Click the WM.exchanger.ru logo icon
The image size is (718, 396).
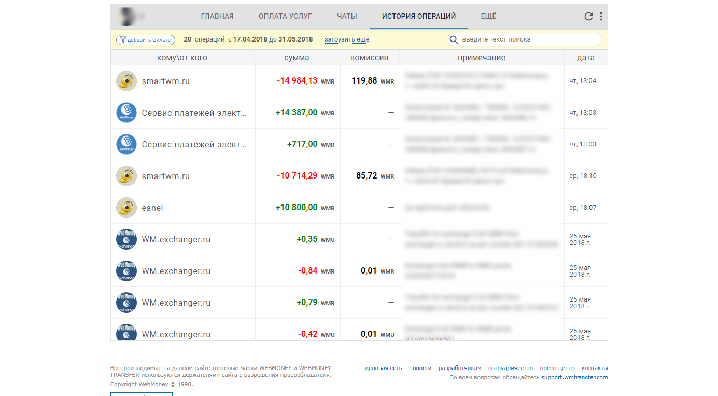point(126,239)
